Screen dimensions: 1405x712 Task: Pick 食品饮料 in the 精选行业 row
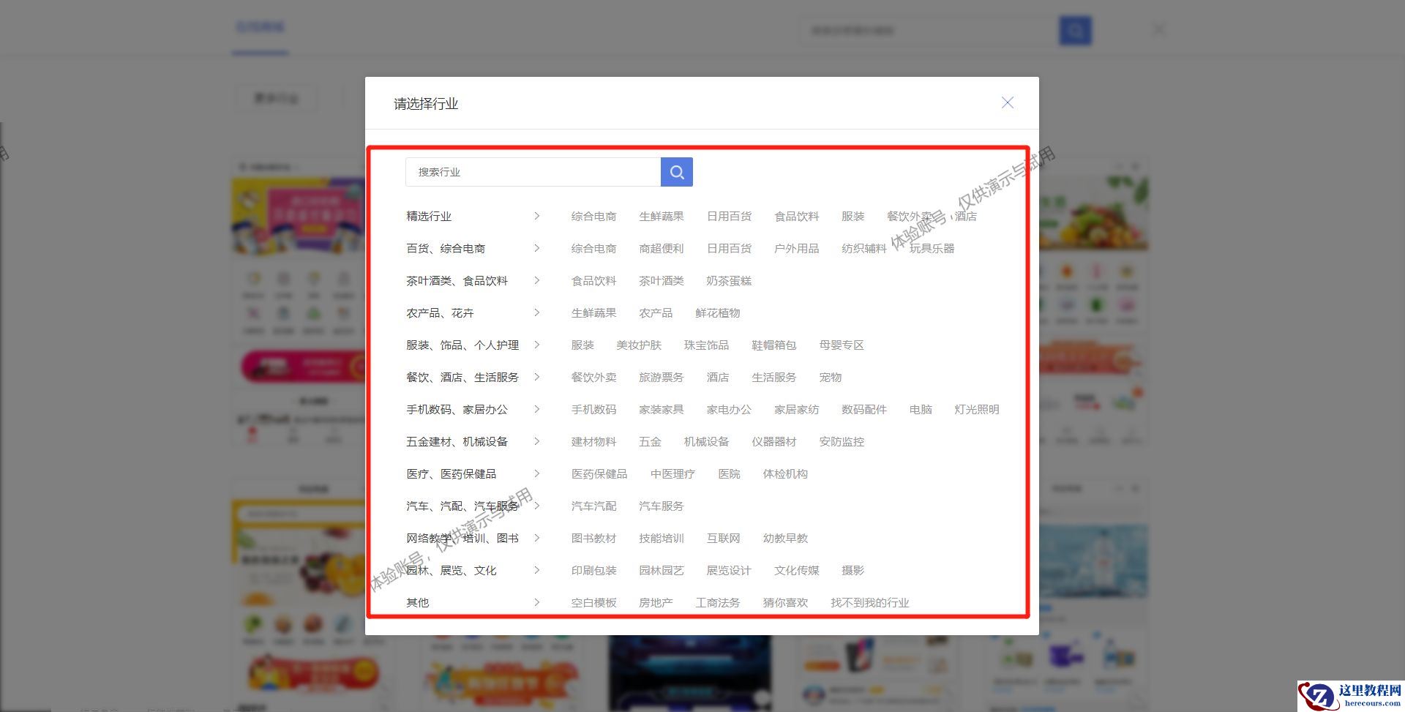797,217
